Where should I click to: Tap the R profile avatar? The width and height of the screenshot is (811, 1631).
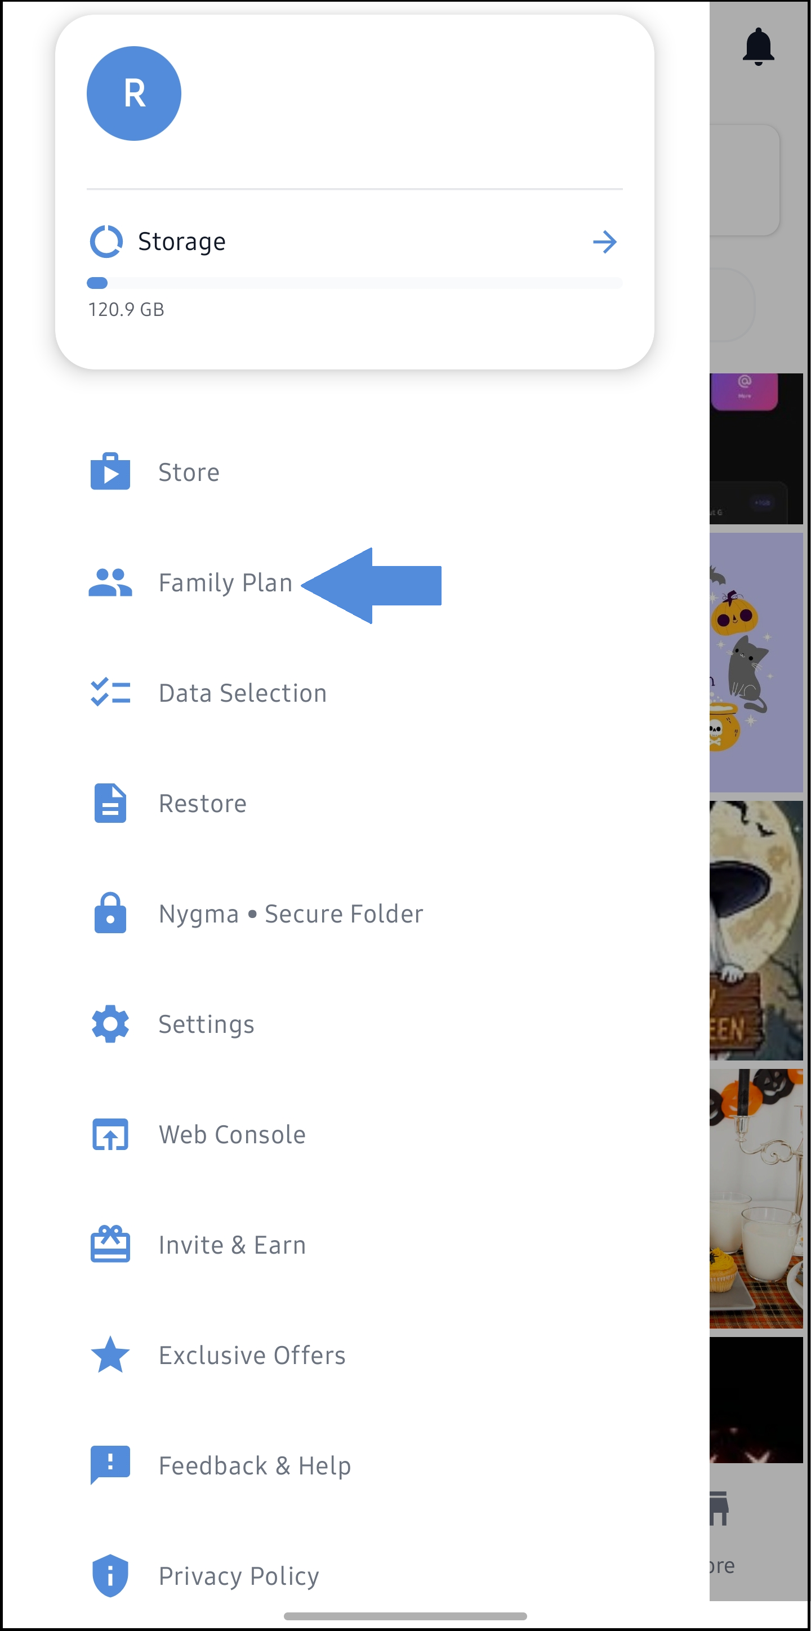point(134,93)
